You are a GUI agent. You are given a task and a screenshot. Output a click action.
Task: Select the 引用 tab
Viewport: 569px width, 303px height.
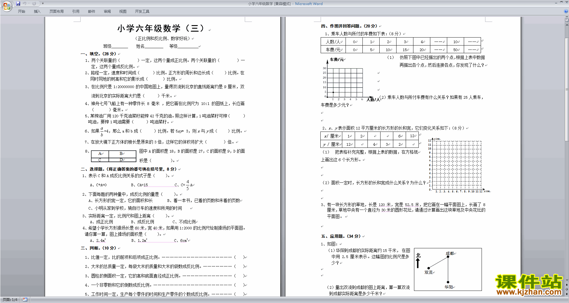[76, 12]
